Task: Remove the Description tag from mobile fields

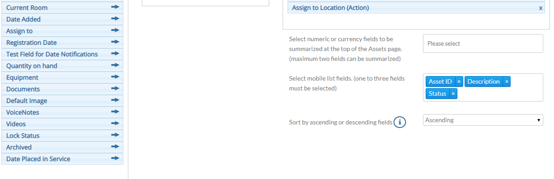Action: 507,81
